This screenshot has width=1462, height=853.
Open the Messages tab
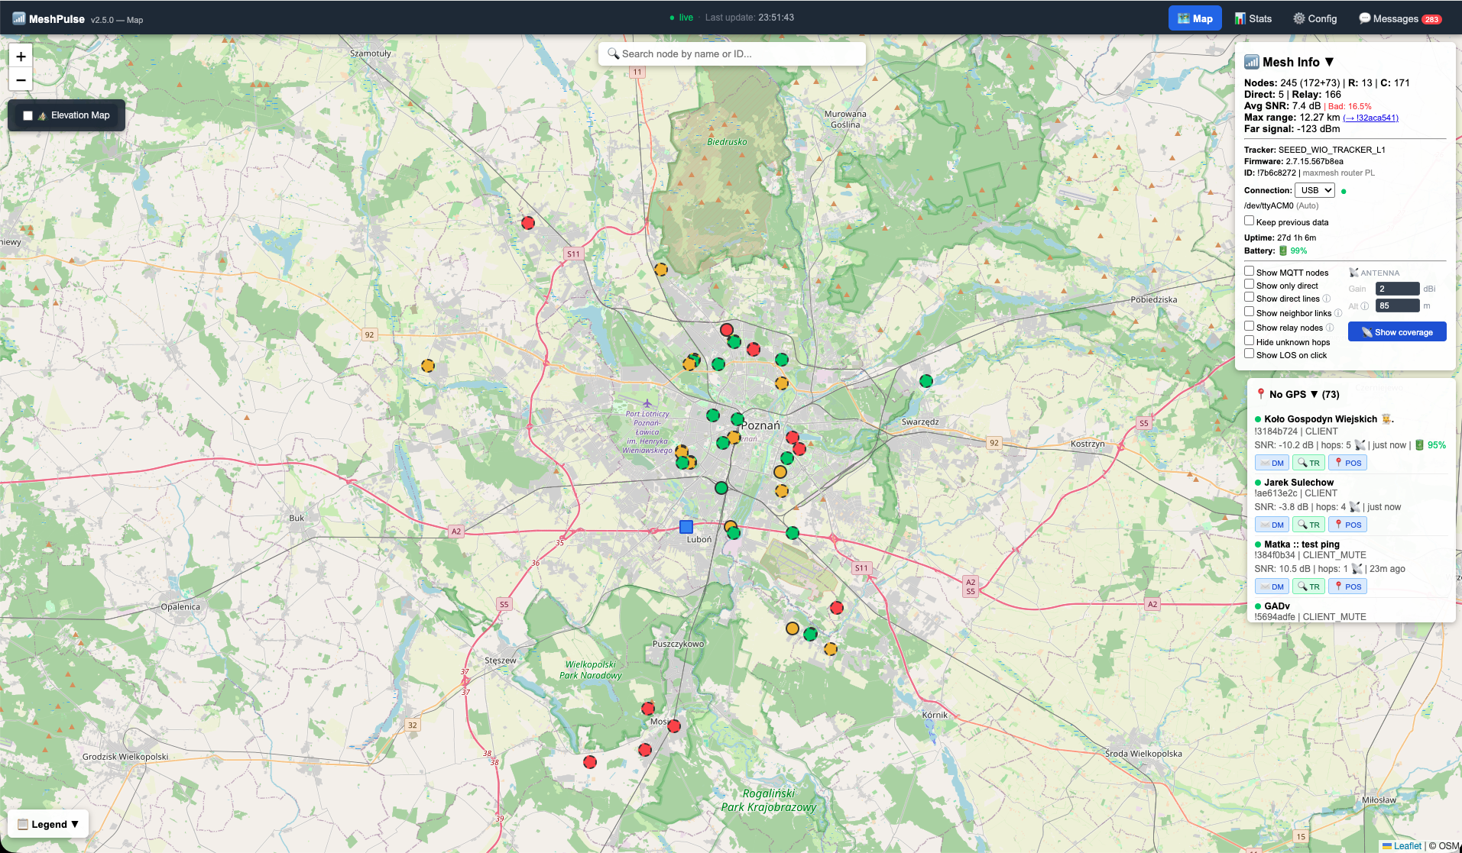tap(1400, 18)
